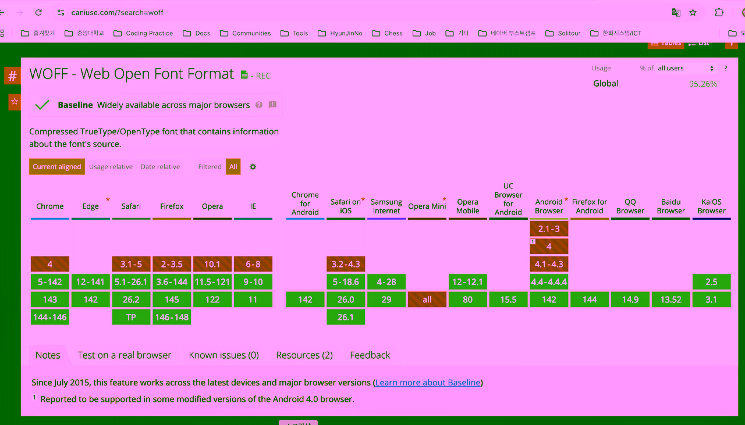Click the REC spec document icon
The height and width of the screenshot is (425, 745).
pyautogui.click(x=244, y=75)
